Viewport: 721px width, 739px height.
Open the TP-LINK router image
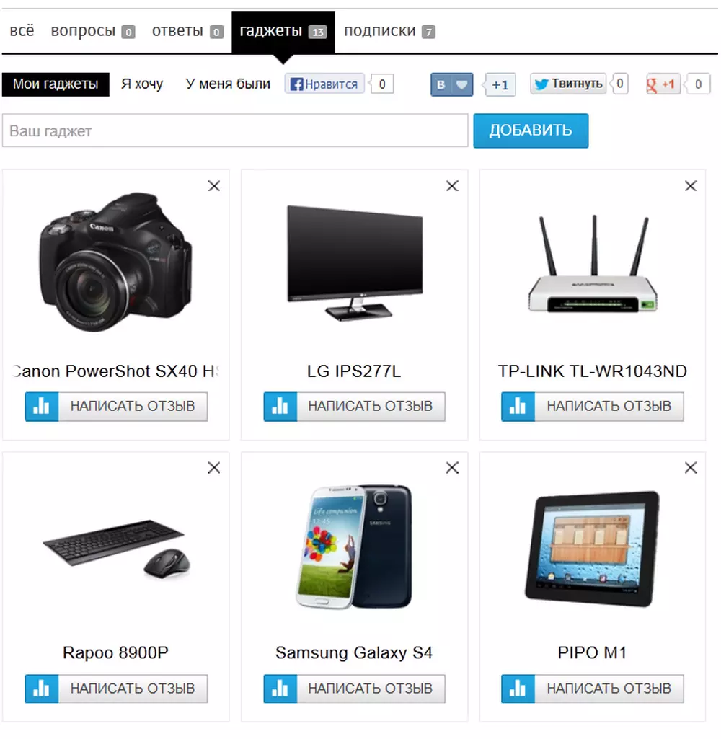click(593, 264)
